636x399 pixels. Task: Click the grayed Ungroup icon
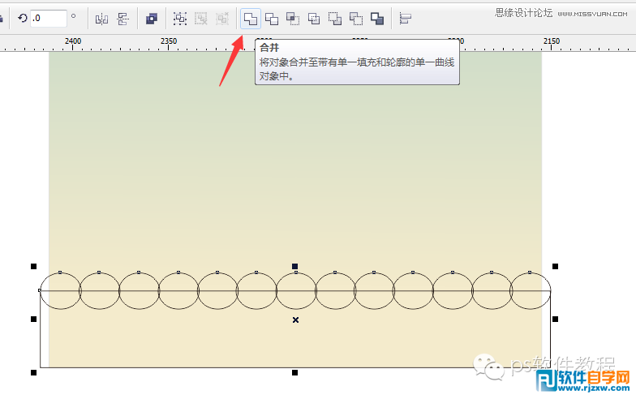(x=201, y=19)
